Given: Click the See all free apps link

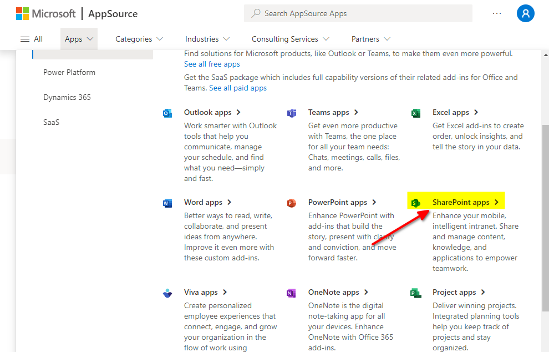Looking at the screenshot, I should point(212,64).
